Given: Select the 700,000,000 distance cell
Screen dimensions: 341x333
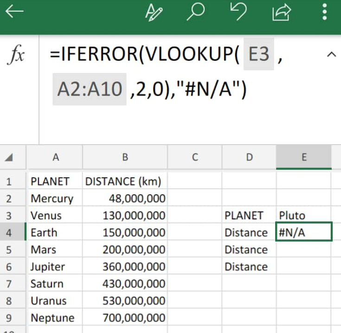Looking at the screenshot, I should click(125, 318).
